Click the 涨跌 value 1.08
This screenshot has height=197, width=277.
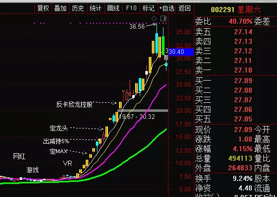[245, 139]
